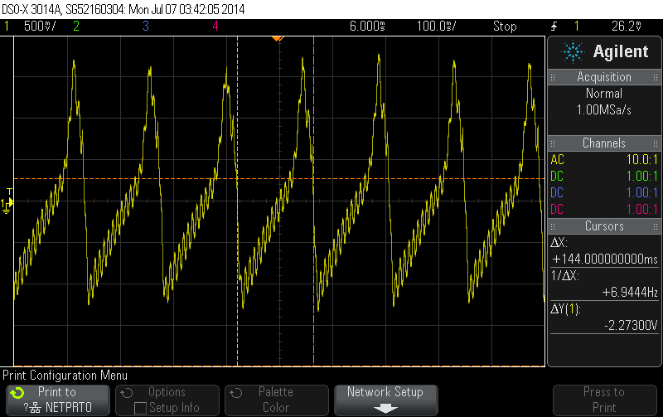Click the Print to NETPRT0 softkey
The width and height of the screenshot is (663, 417).
58,400
